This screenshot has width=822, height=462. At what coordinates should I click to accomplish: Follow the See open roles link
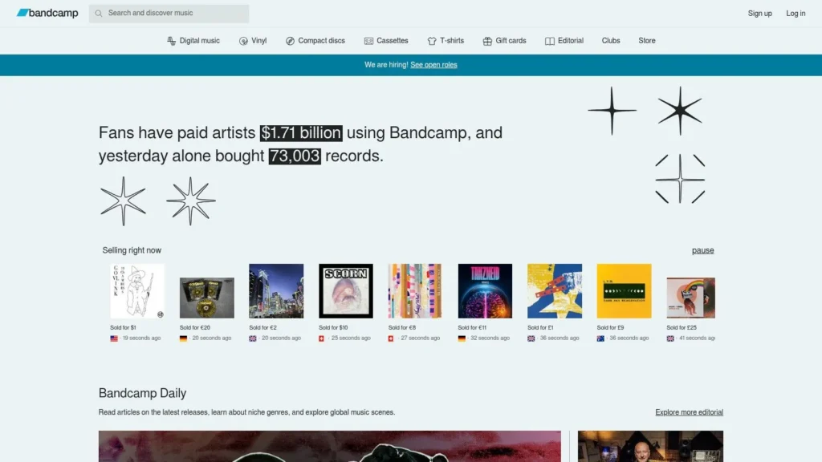pos(433,65)
